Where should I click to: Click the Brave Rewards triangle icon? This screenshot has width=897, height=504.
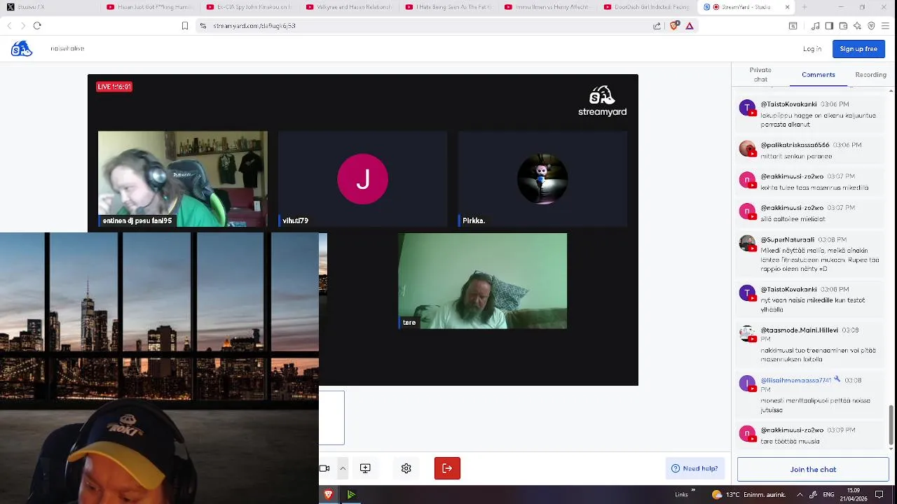(x=690, y=26)
